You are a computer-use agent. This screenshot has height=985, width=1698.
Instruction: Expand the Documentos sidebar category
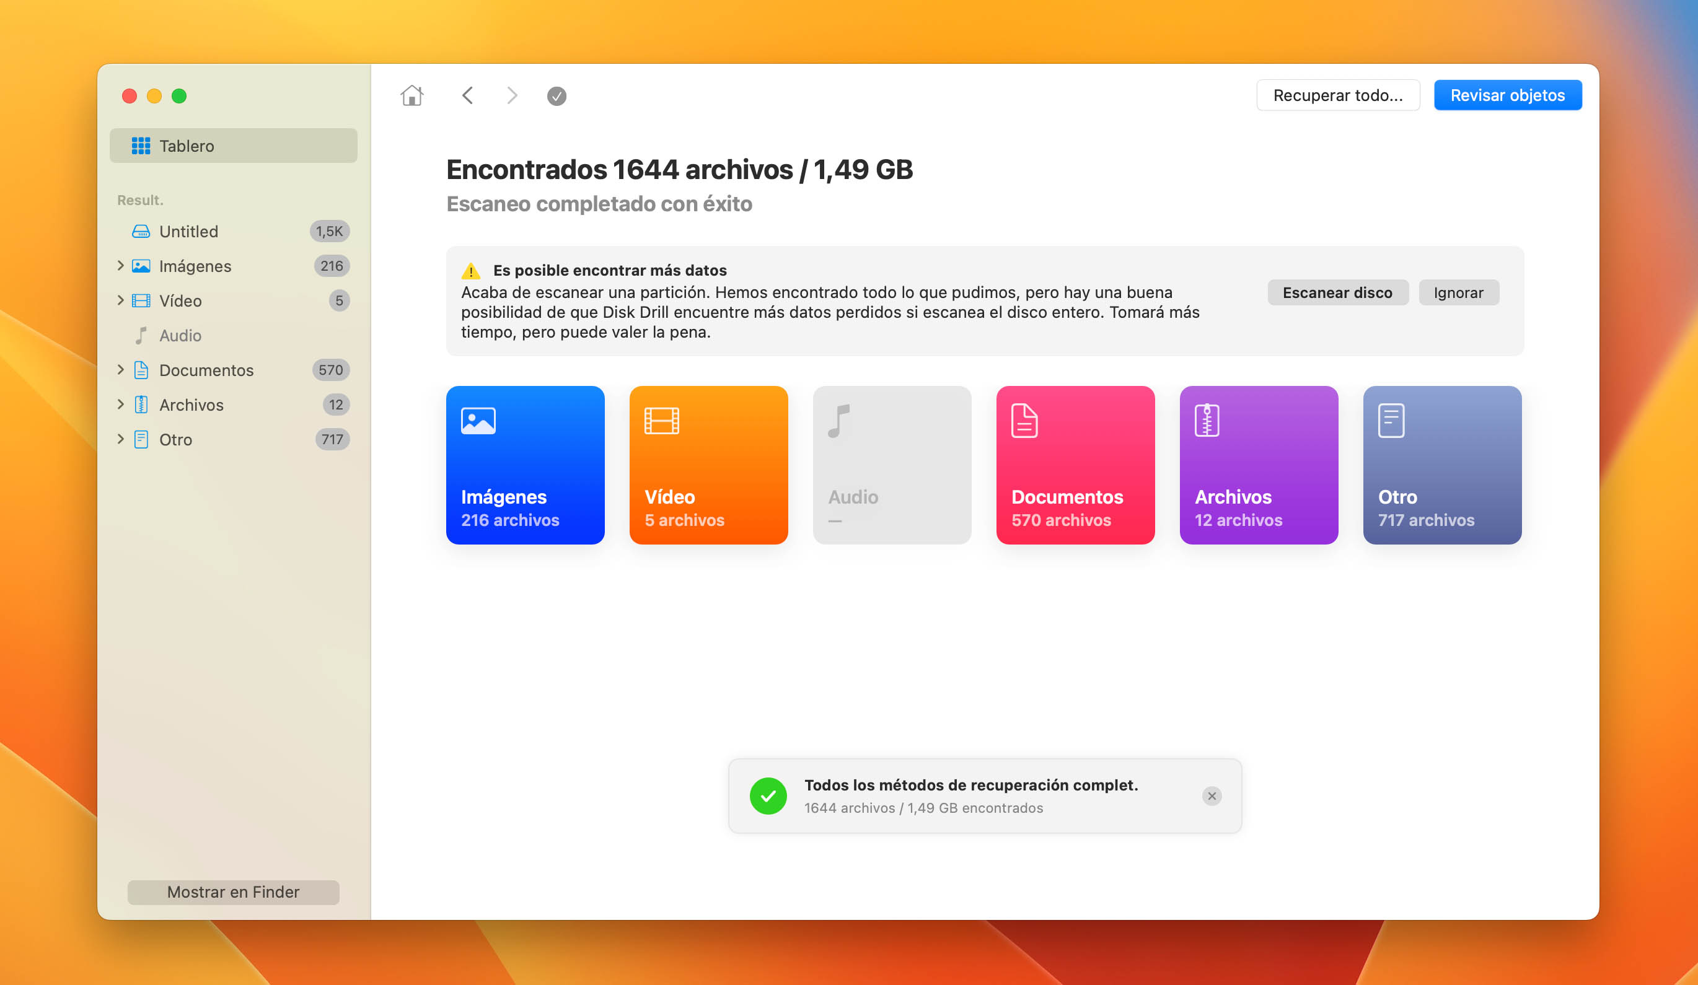tap(121, 369)
